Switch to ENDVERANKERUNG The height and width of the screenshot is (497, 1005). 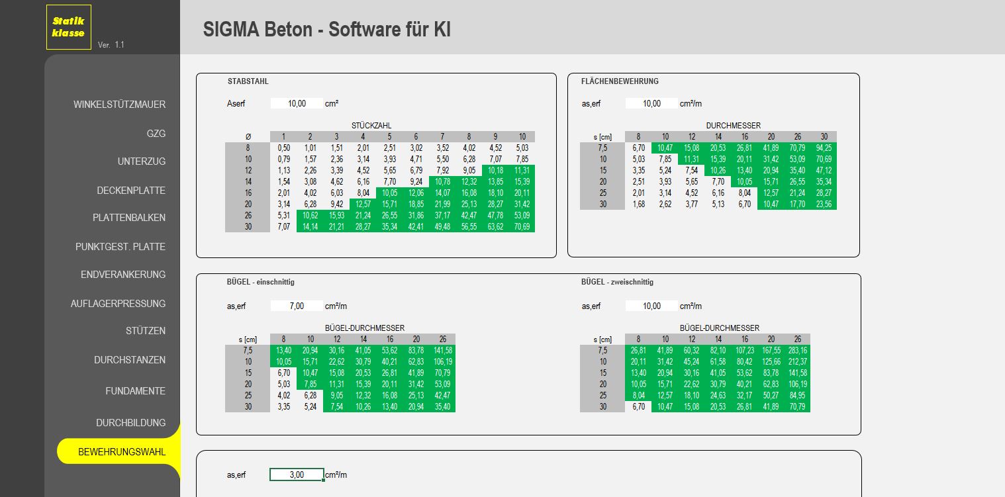[x=122, y=275]
